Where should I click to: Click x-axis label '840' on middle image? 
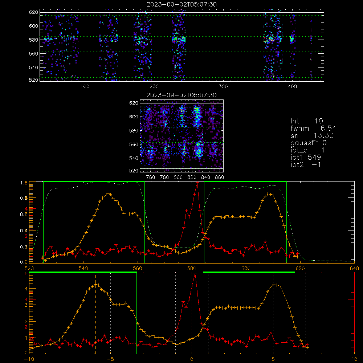tap(206, 178)
